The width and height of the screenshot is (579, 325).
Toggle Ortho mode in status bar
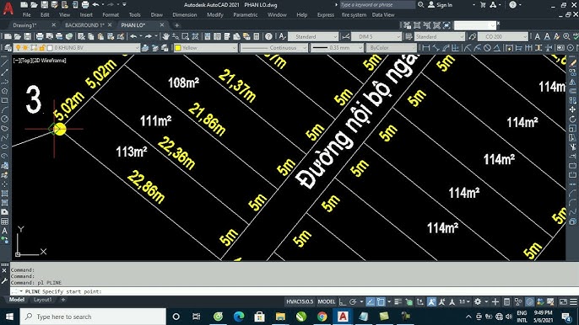point(343,301)
